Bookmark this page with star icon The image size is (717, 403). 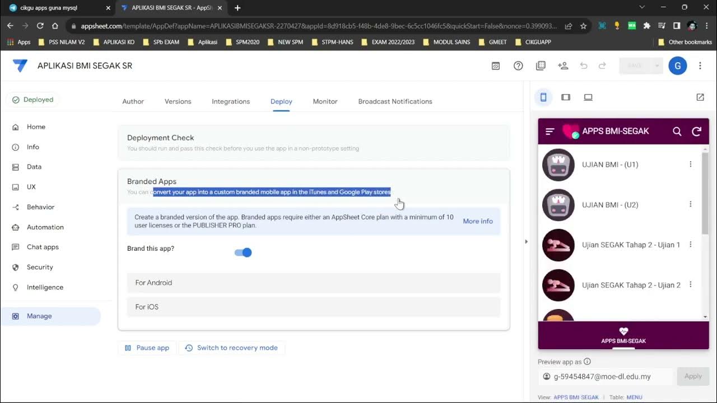tap(583, 26)
